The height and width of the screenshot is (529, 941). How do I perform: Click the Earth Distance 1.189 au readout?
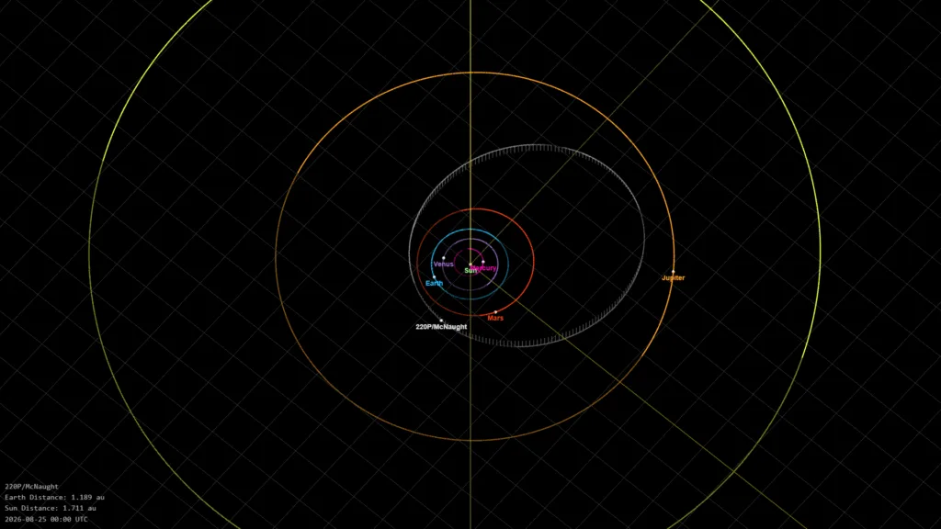click(54, 497)
